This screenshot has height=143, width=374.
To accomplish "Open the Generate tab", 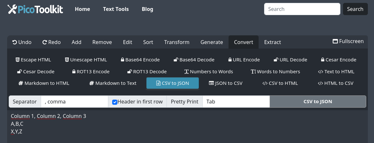I will [212, 42].
